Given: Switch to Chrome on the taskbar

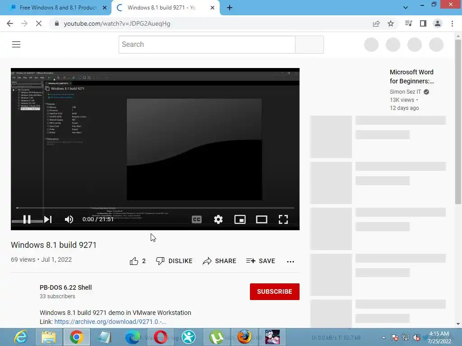Looking at the screenshot, I should click(76, 337).
